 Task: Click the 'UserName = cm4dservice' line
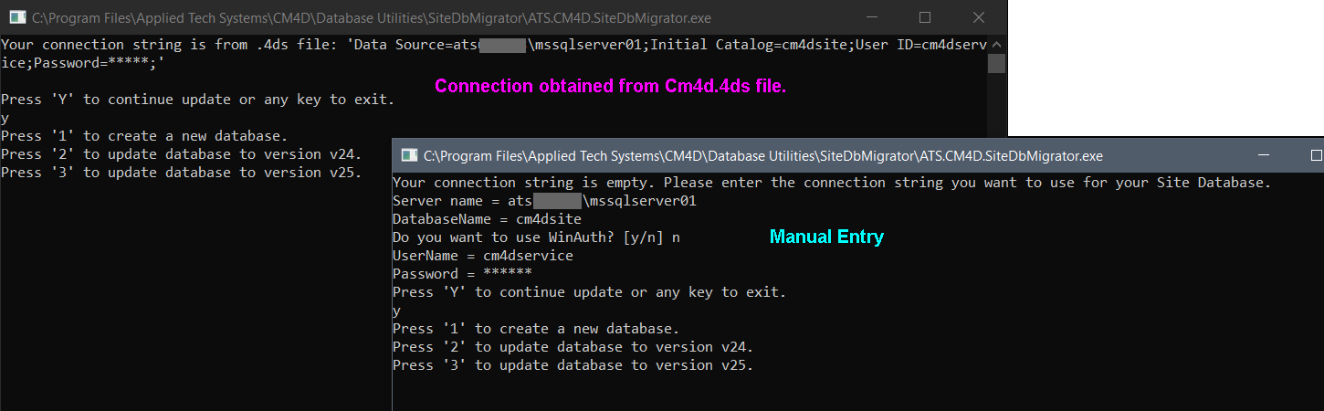coord(482,256)
